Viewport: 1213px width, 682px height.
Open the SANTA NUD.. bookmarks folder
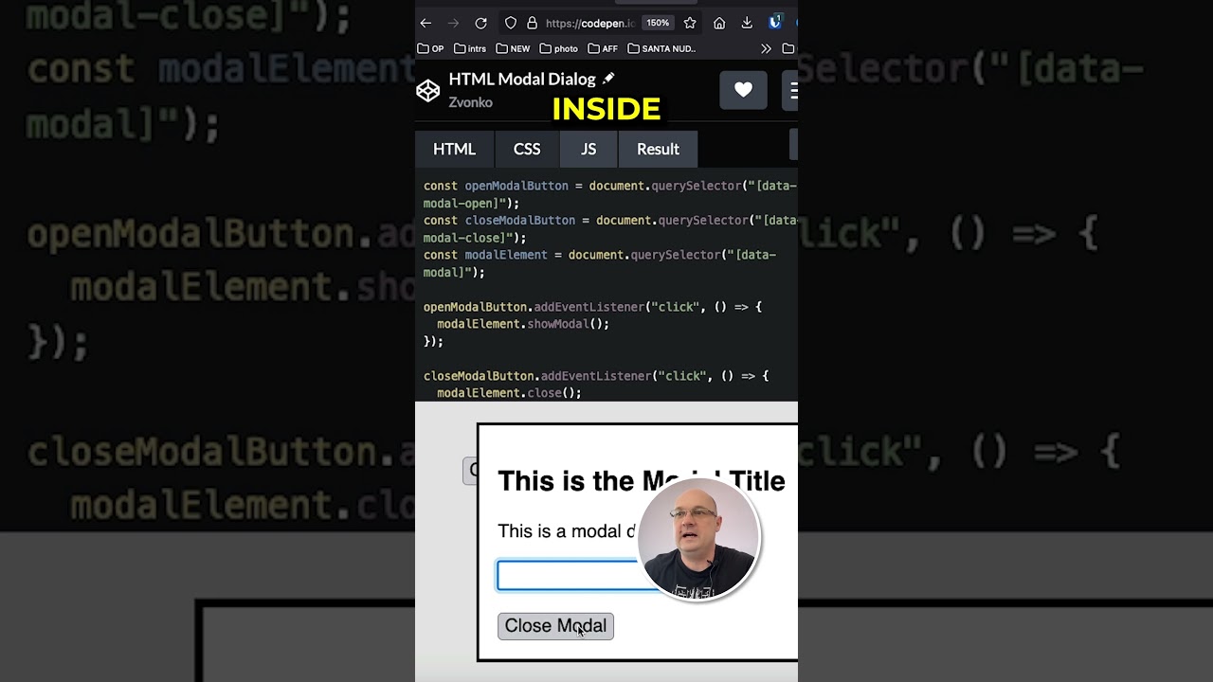pyautogui.click(x=661, y=48)
